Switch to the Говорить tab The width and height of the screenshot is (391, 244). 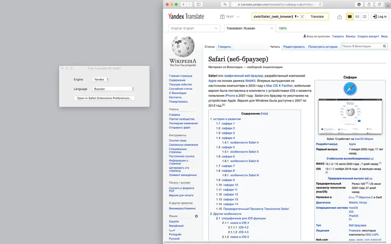pos(224,47)
